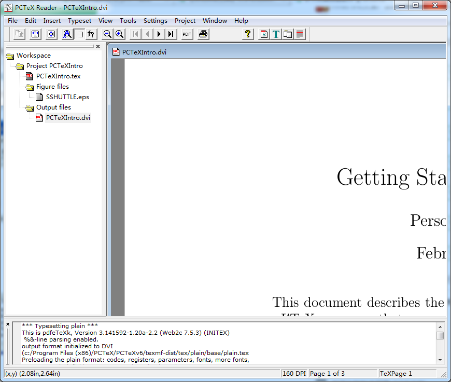This screenshot has height=382, width=451.
Task: Go to the next page arrow
Action: click(x=159, y=34)
